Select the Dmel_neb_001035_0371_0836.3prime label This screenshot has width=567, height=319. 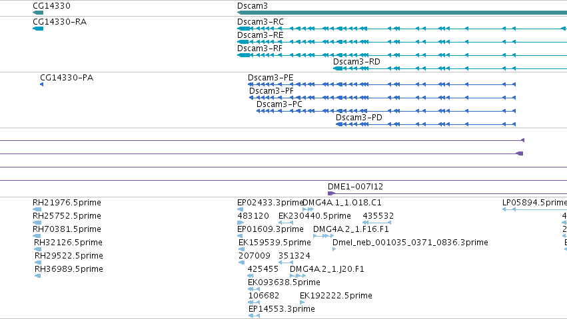point(410,243)
